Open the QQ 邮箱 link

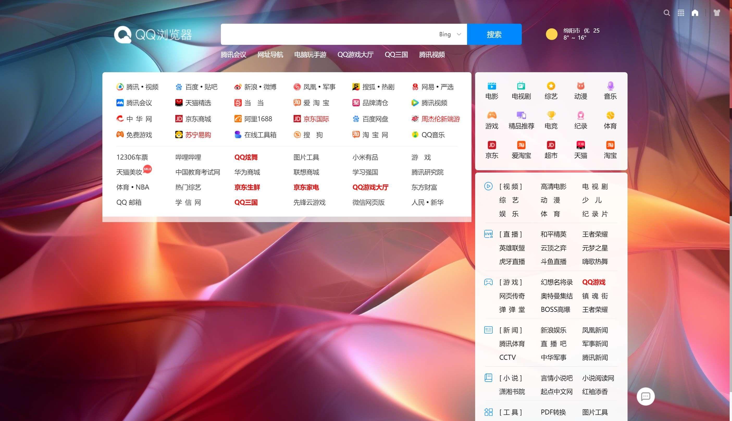click(x=129, y=202)
